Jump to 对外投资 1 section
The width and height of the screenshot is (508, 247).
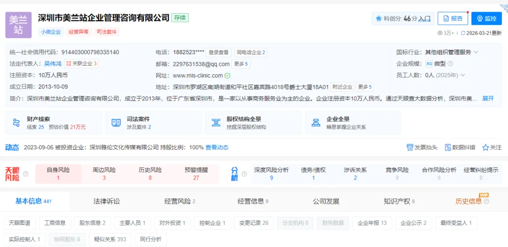click(172, 223)
